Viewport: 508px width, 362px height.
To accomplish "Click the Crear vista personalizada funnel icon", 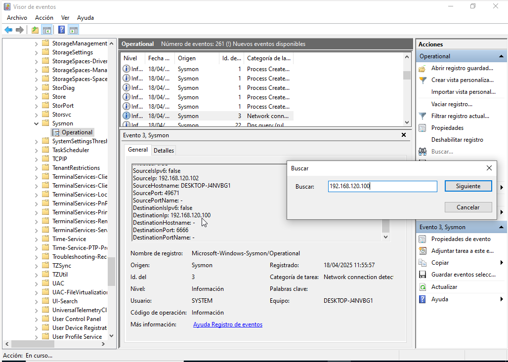I will (x=422, y=80).
